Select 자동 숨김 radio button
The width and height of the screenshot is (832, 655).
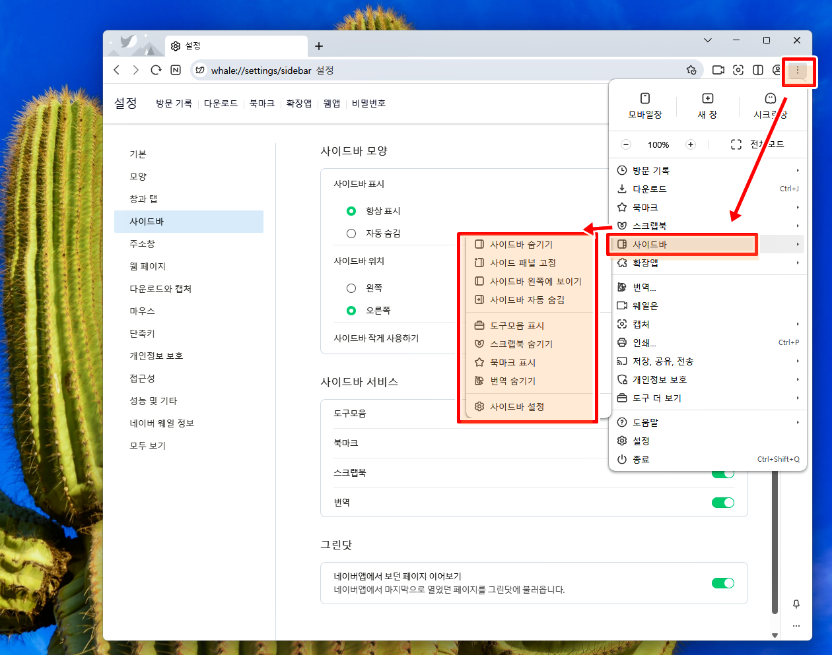click(351, 234)
